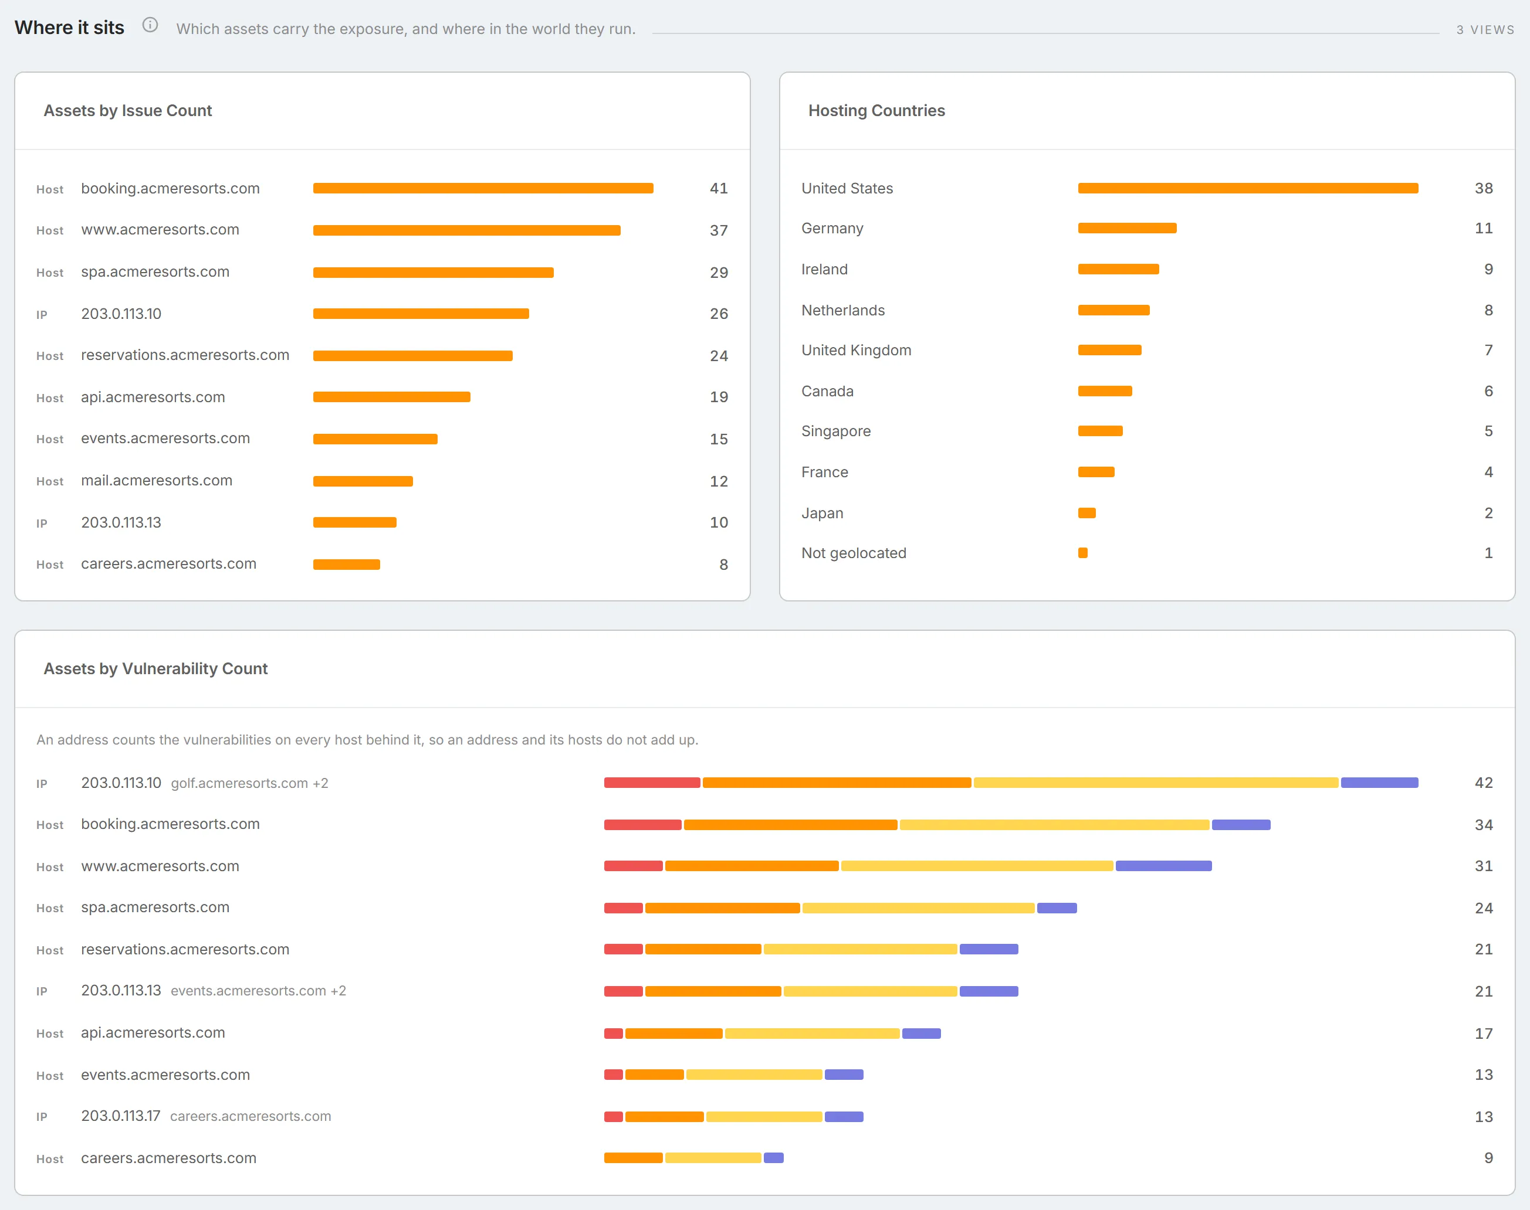
Task: Click the Assets by Issue Count heading
Action: tap(128, 111)
